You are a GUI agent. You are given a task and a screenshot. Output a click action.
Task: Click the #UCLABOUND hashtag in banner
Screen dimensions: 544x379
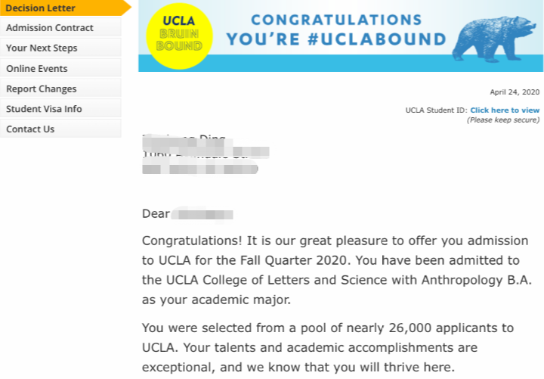click(377, 39)
